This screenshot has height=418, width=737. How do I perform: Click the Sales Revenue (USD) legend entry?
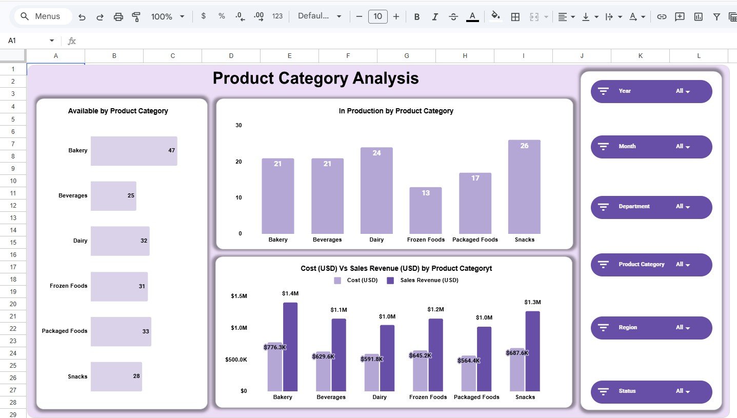(423, 281)
